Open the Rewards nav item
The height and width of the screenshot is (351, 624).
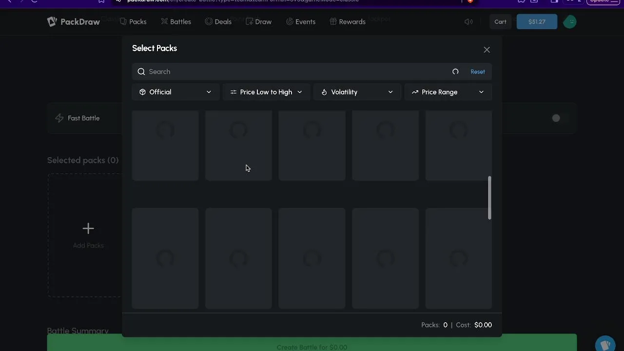point(348,21)
